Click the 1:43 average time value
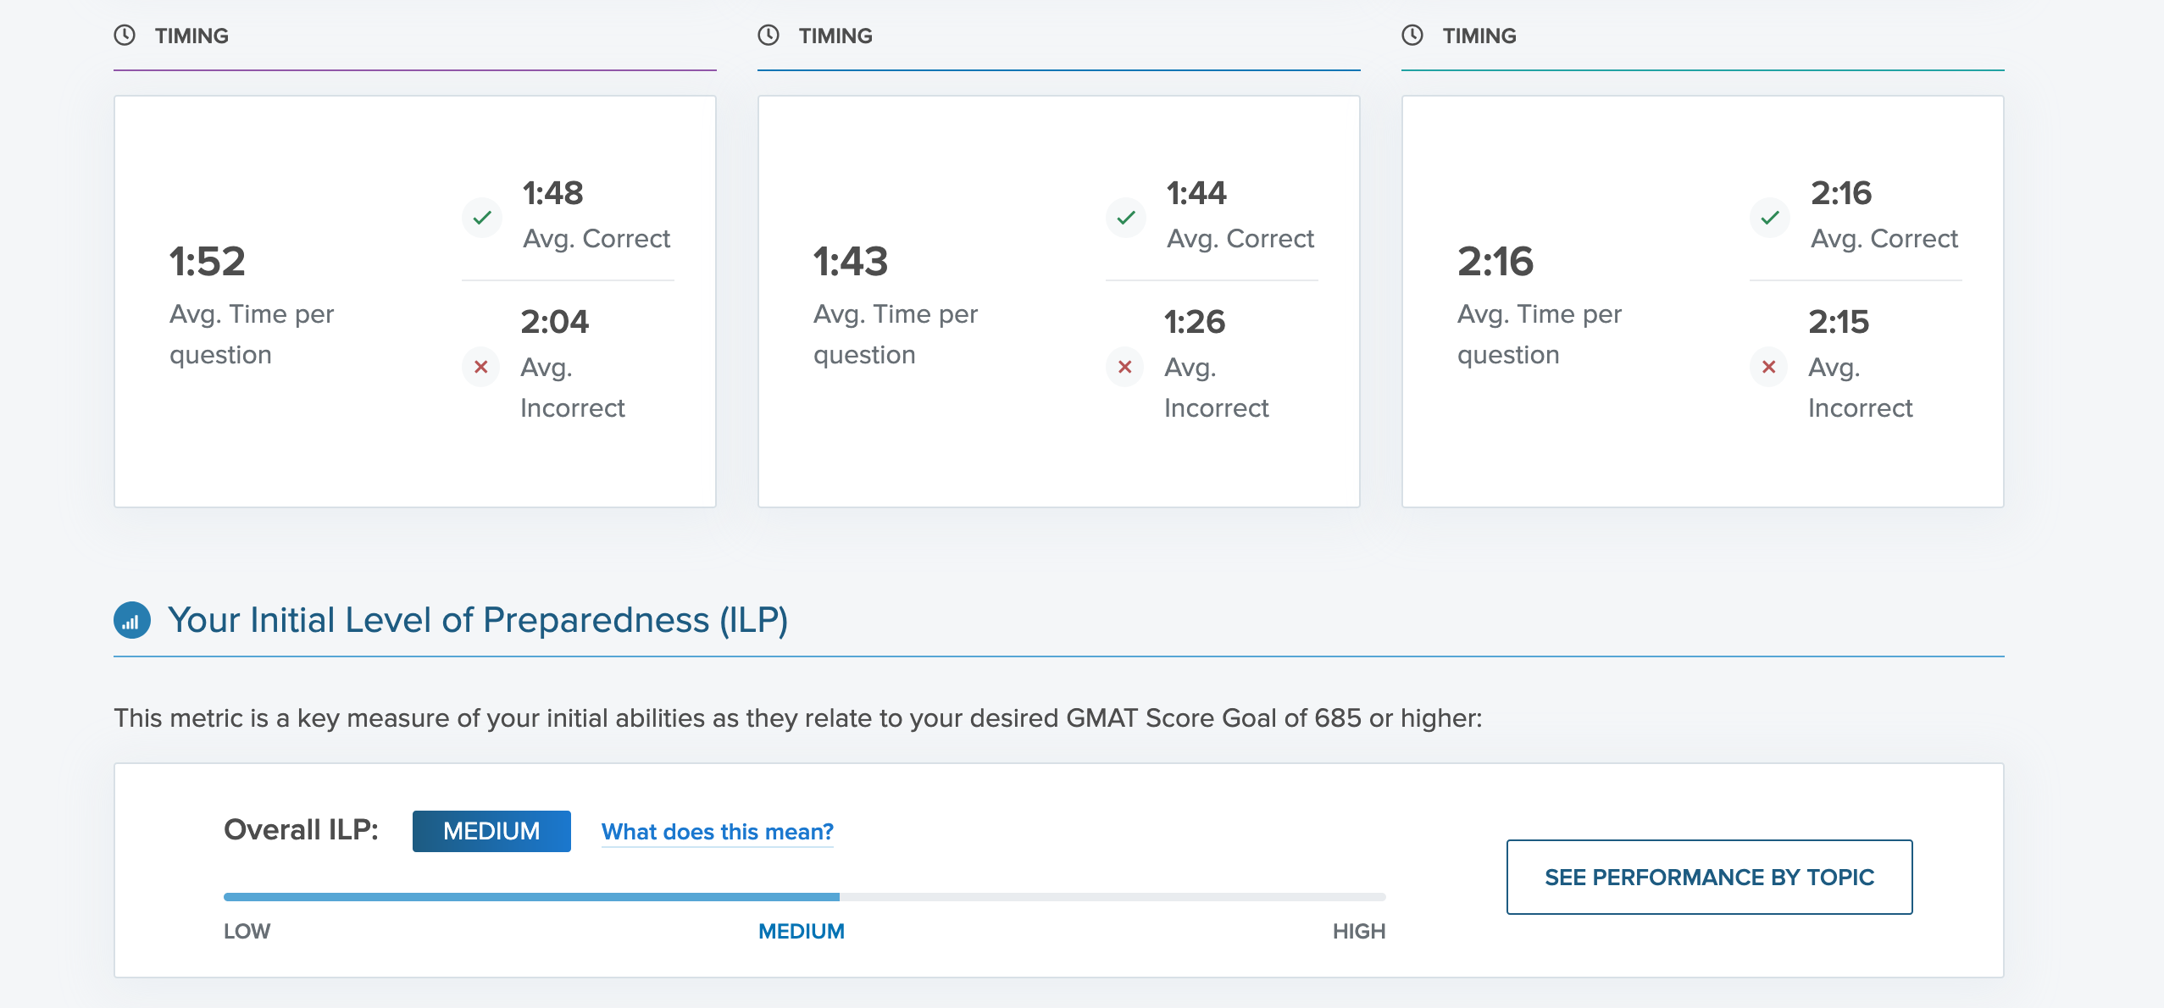The height and width of the screenshot is (1008, 2164). (851, 261)
